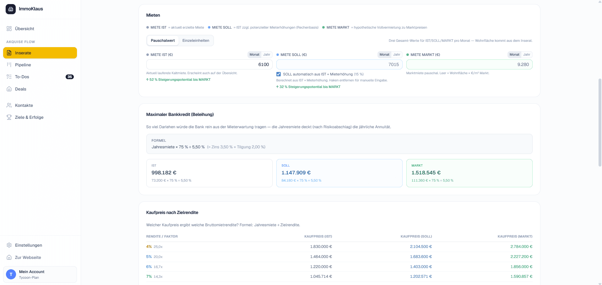Open the Kontakte people icon
This screenshot has width=602, height=285.
click(x=9, y=105)
